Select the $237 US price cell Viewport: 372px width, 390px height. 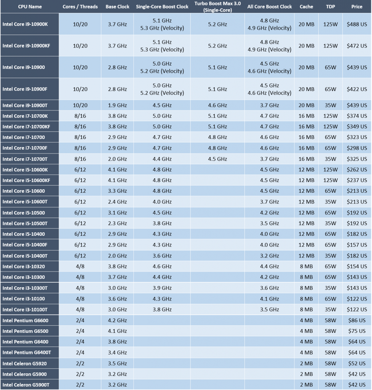click(x=357, y=180)
